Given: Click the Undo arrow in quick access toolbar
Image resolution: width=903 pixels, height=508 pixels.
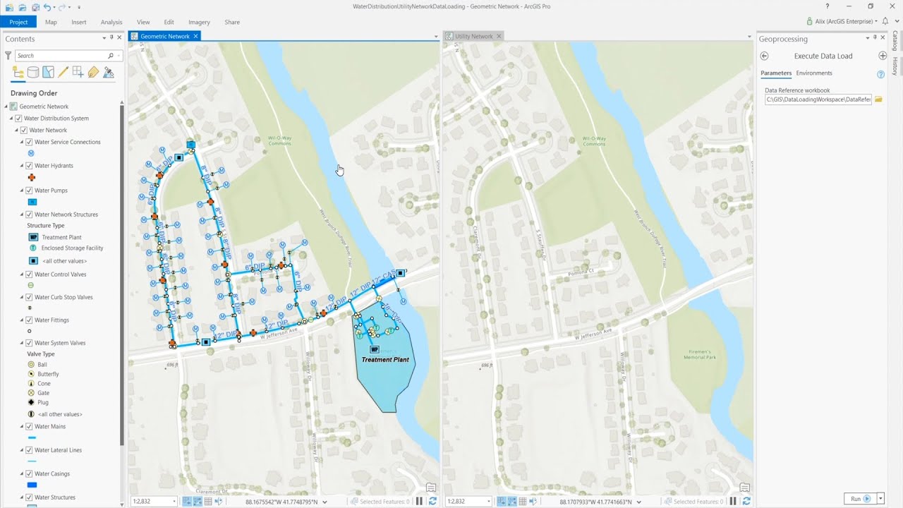Looking at the screenshot, I should [47, 6].
